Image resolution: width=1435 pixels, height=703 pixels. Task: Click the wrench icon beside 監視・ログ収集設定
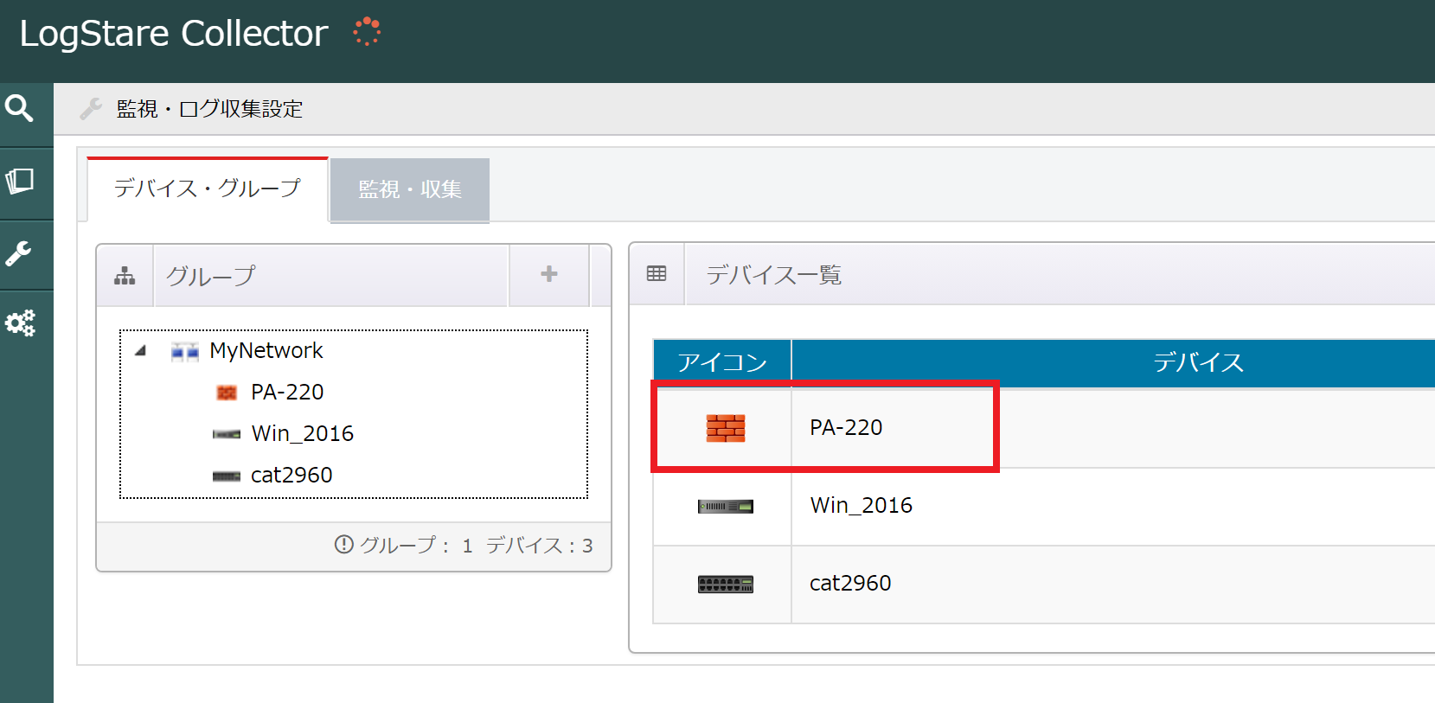point(91,108)
